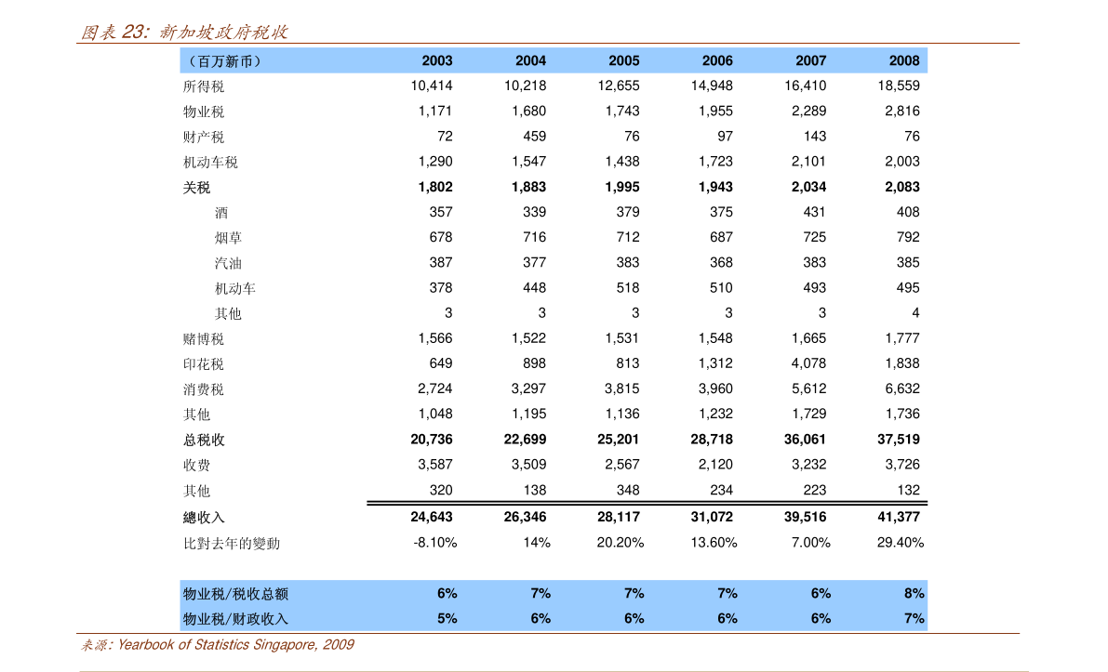1108x672 pixels.
Task: Click the value 18,559 in 所得税 row
Action: 898,86
